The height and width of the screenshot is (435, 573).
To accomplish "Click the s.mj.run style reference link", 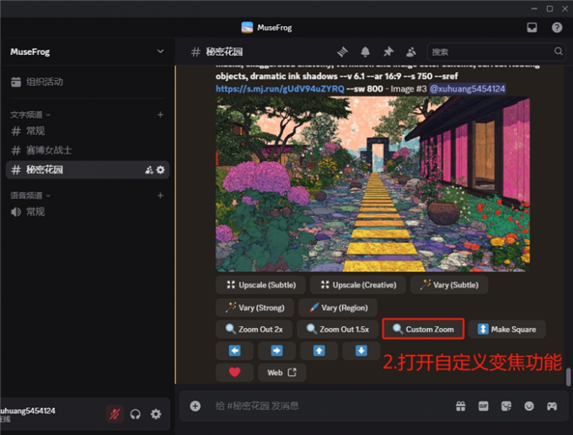I will coord(280,88).
